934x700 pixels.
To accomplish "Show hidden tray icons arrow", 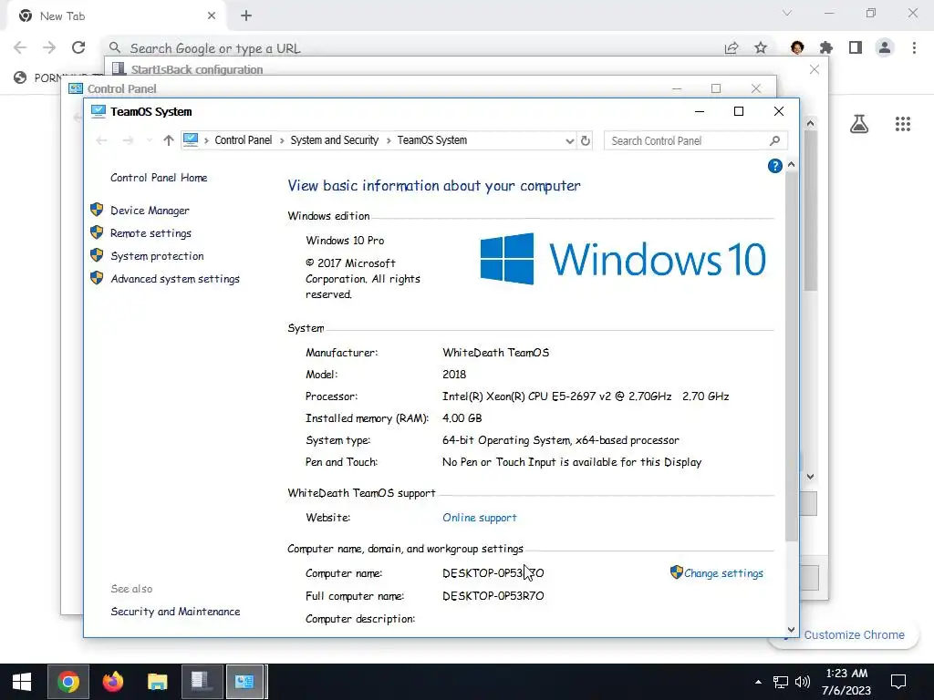I will [x=758, y=682].
